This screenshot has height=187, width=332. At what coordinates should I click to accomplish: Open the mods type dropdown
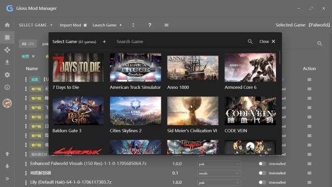[219, 173]
